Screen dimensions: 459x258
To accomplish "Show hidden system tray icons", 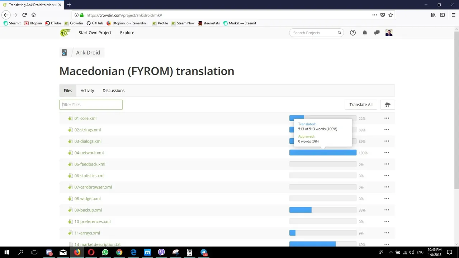I will (391, 252).
